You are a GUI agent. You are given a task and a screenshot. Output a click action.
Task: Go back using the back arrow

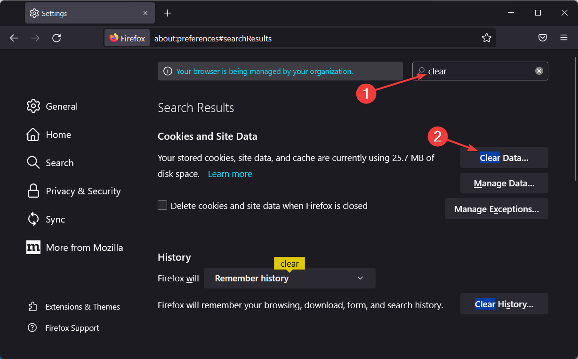pyautogui.click(x=14, y=38)
